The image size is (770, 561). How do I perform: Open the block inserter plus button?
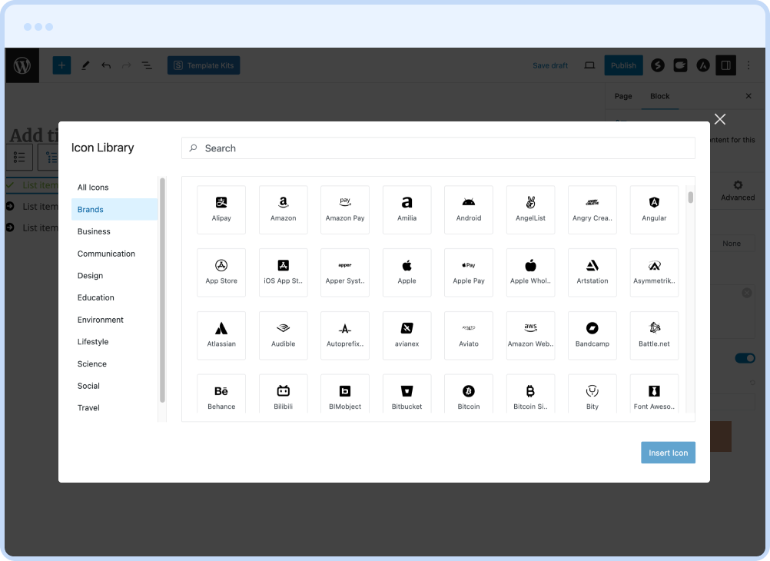tap(62, 65)
